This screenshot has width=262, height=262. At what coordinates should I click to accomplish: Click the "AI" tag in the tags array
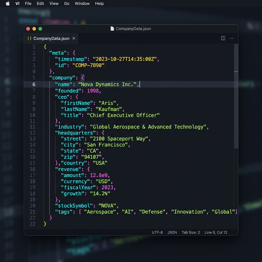(128, 212)
